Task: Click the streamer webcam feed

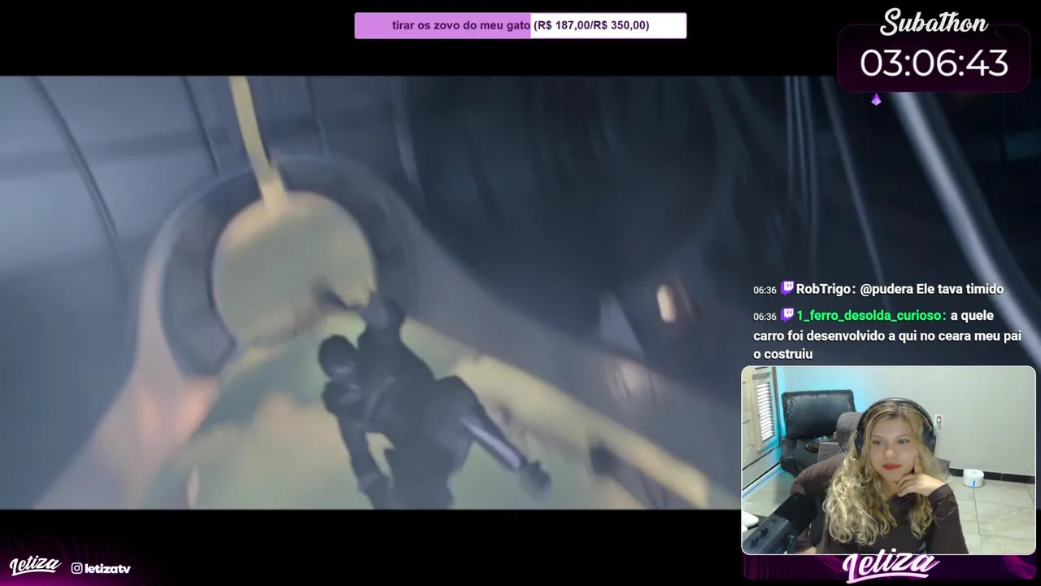Action: click(888, 461)
